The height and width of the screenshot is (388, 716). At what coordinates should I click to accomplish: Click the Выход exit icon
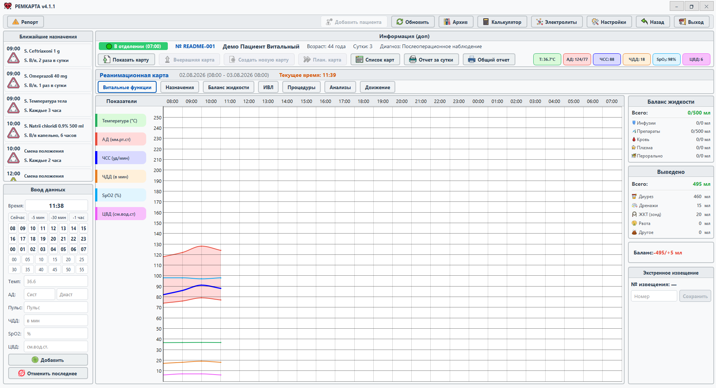[x=682, y=22]
